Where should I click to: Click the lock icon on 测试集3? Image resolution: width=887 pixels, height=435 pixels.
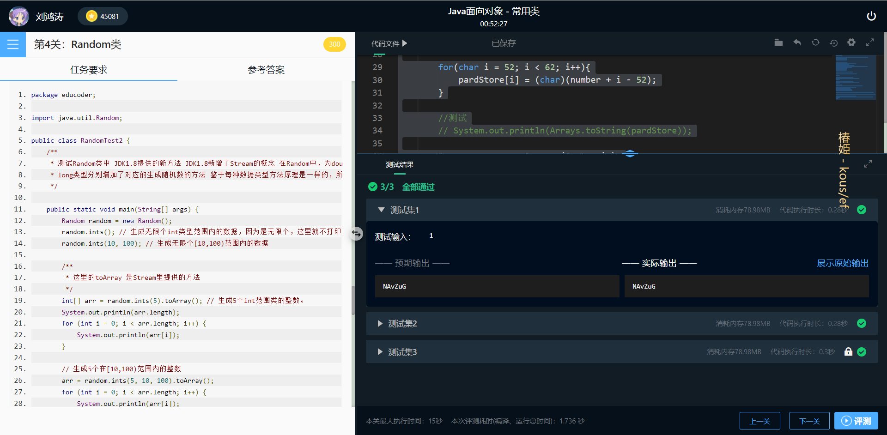click(848, 351)
